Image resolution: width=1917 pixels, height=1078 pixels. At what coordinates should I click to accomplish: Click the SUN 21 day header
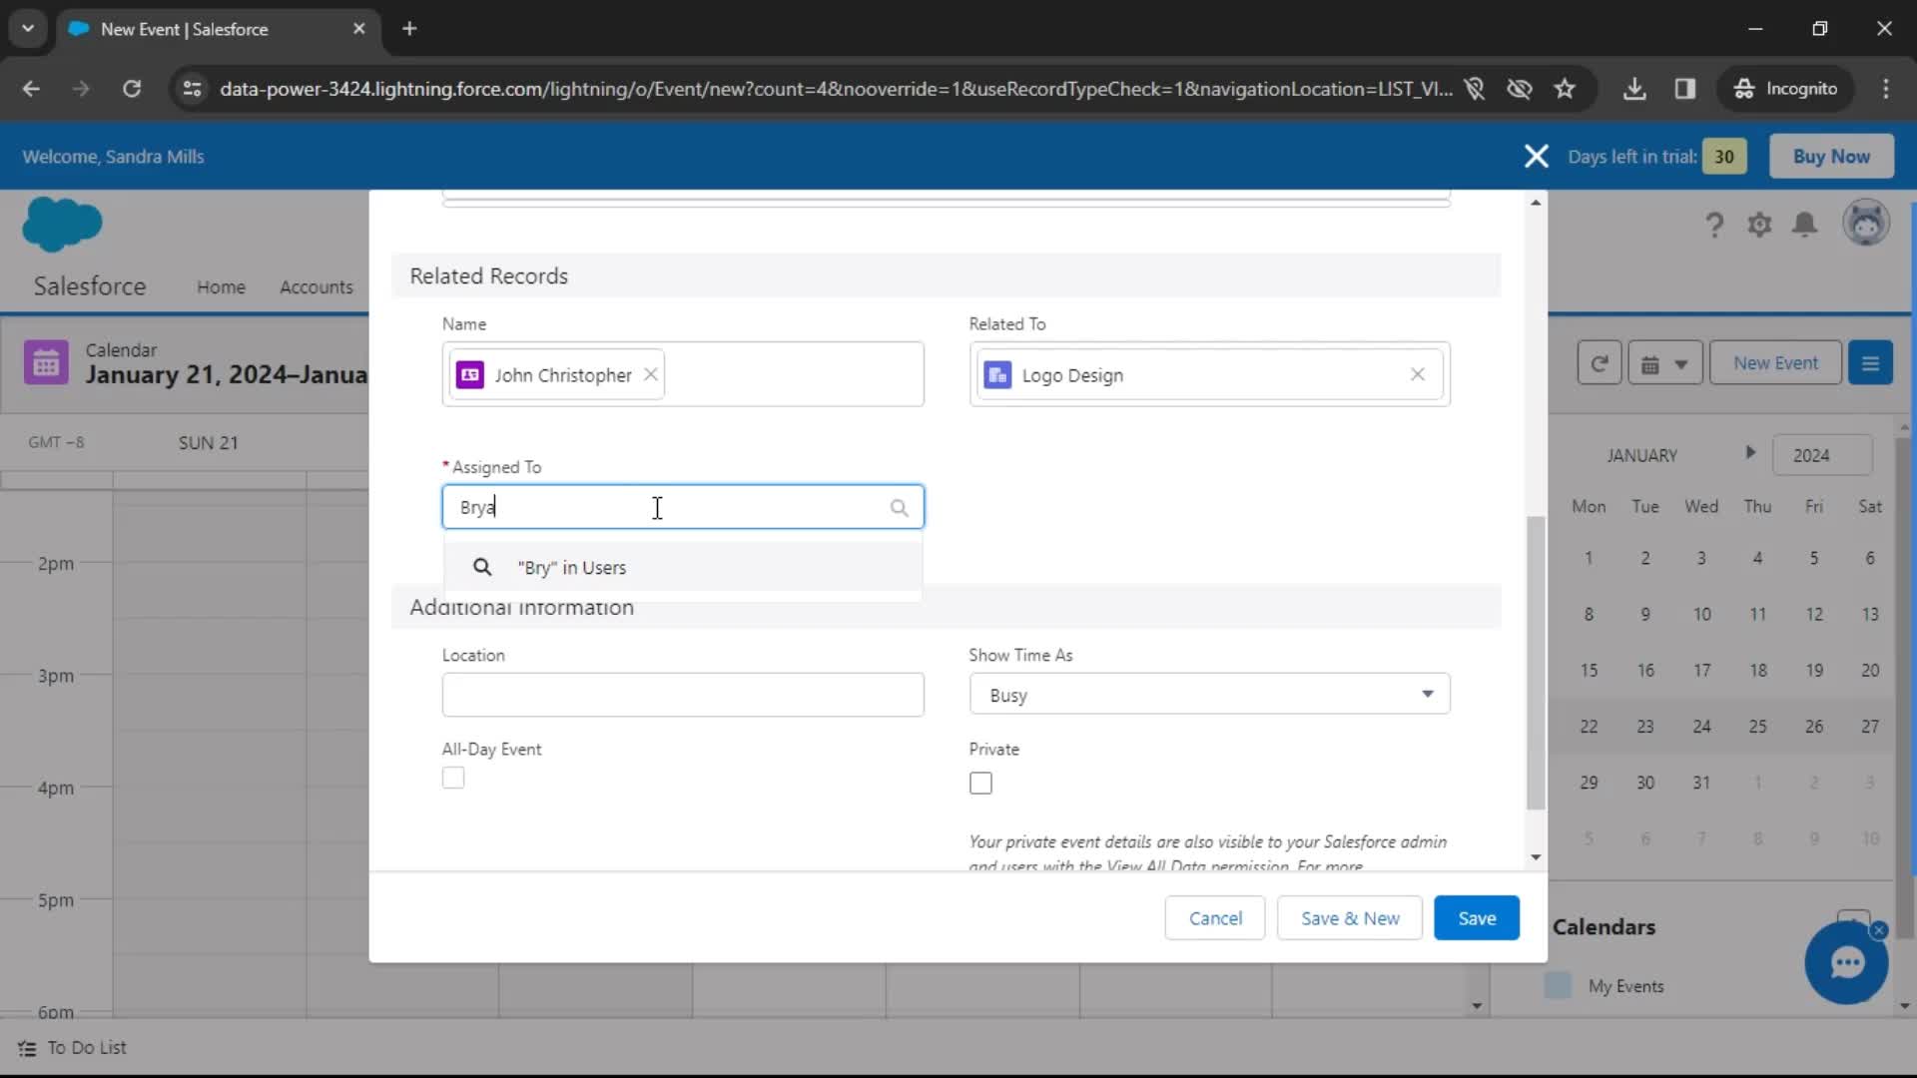pos(208,442)
